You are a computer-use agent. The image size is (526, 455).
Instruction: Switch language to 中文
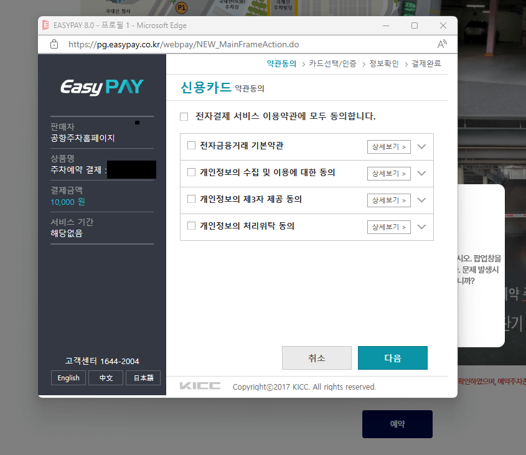[x=106, y=378]
